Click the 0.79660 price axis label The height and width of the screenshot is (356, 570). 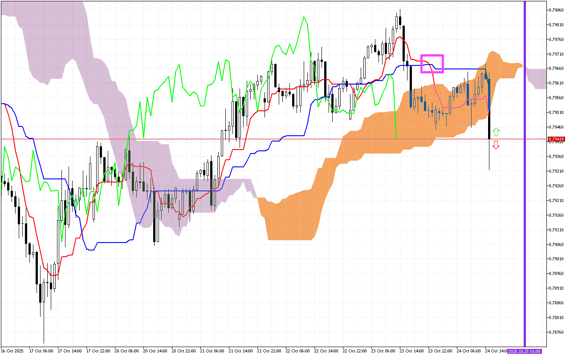pyautogui.click(x=557, y=69)
